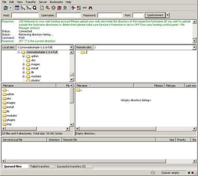Image resolution: width=198 pixels, height=176 pixels.
Task: Select the root folder in remote tree
Action: 84,52
